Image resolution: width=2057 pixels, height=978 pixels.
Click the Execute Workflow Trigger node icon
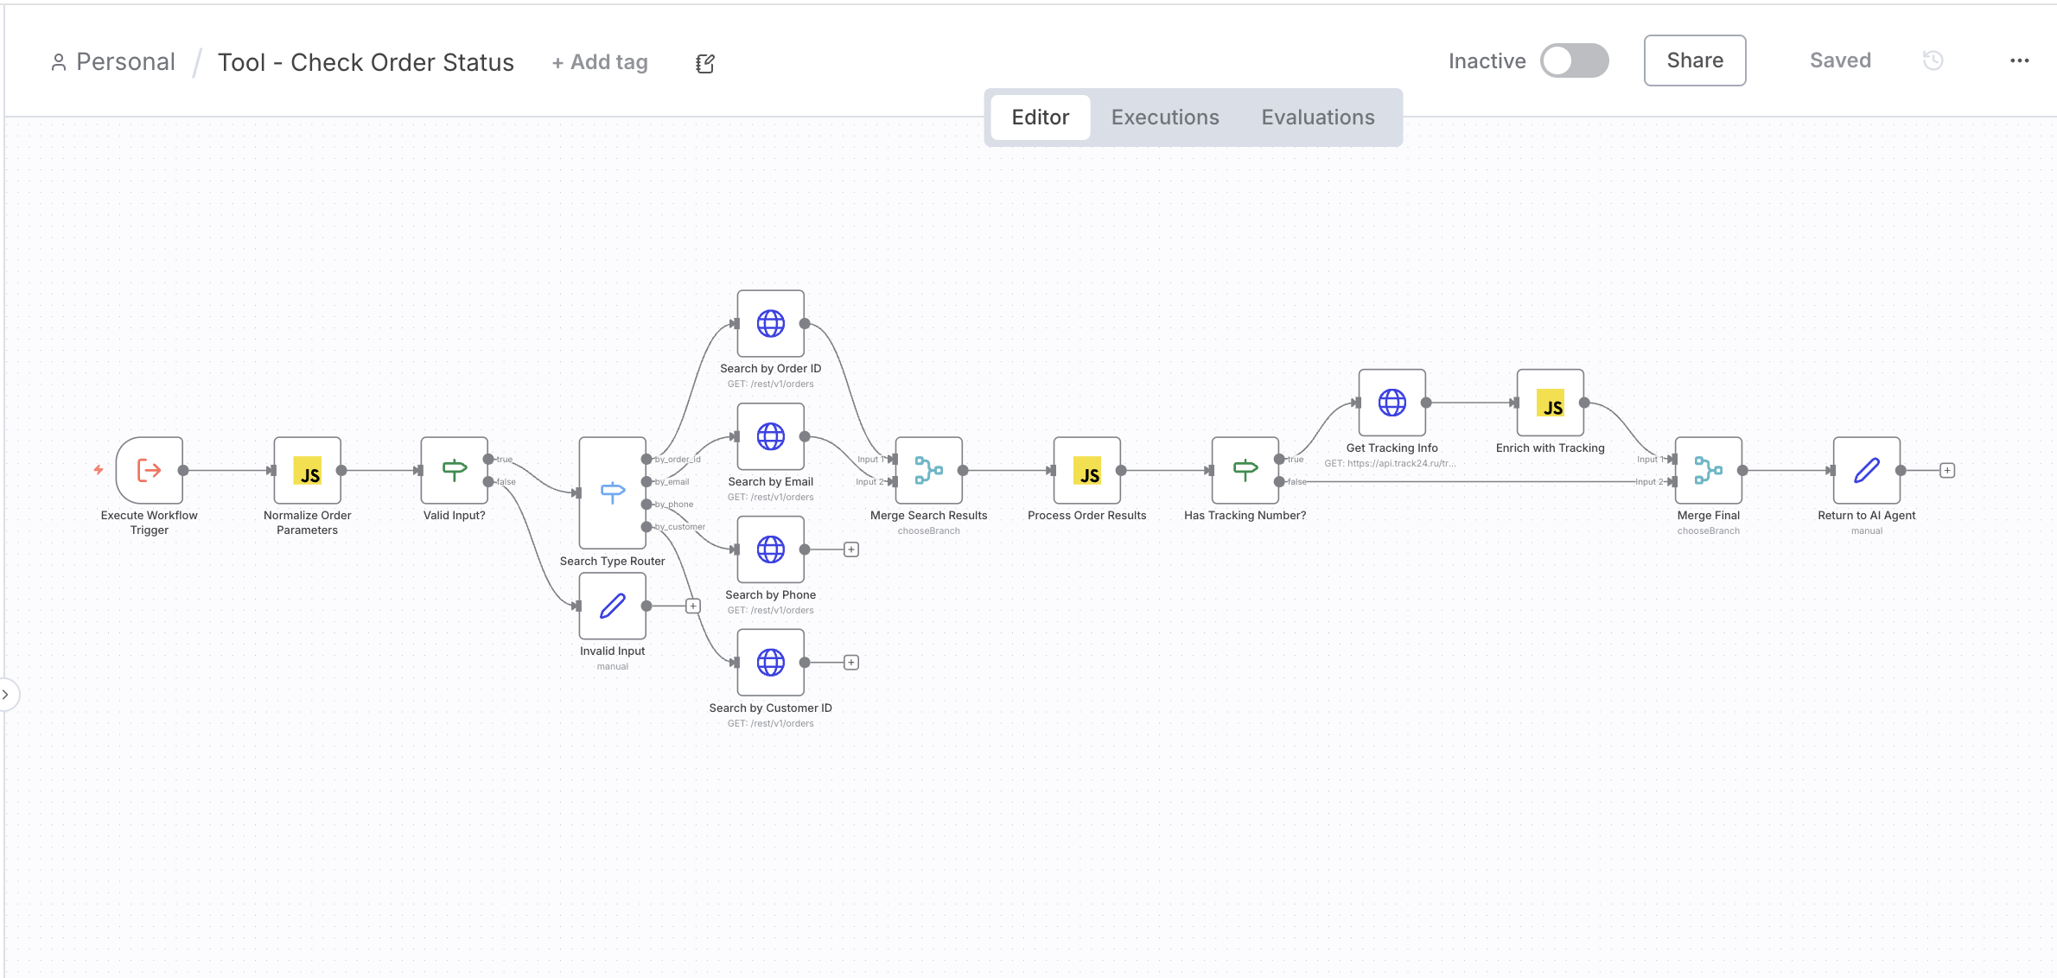(x=150, y=470)
